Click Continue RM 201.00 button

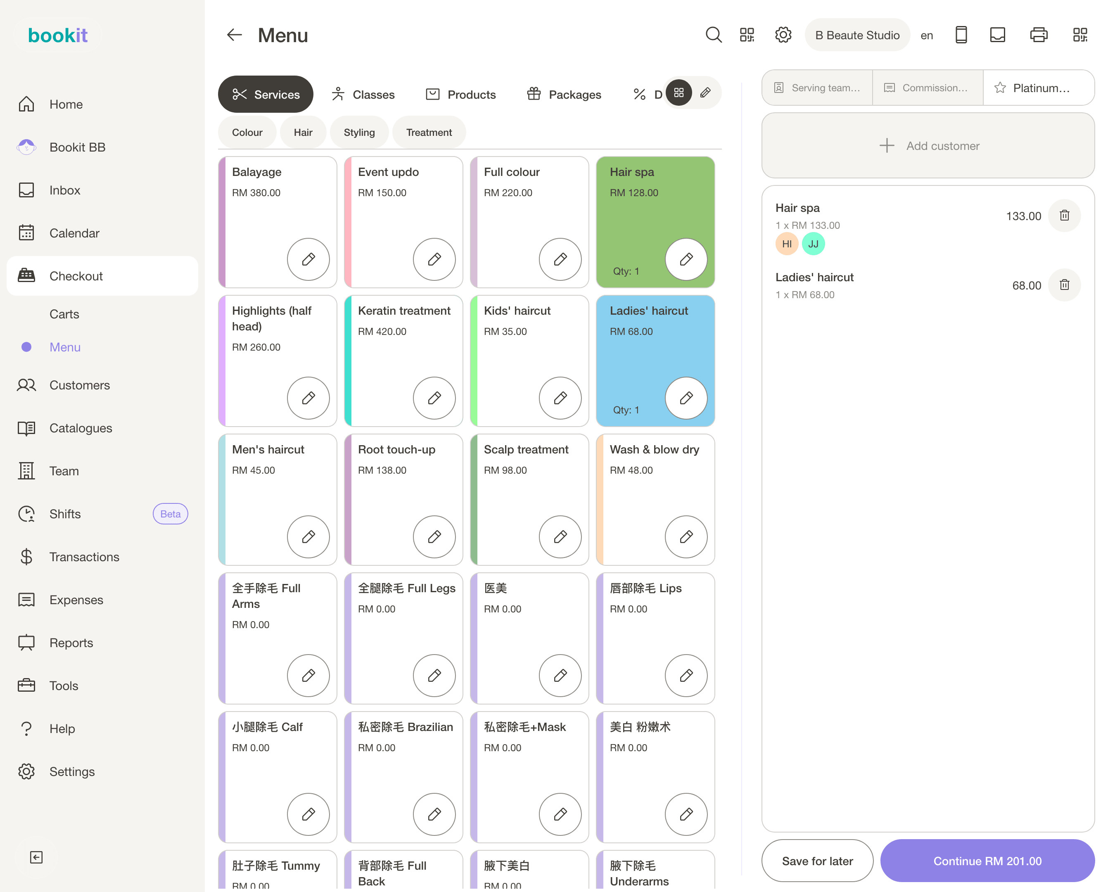click(987, 861)
